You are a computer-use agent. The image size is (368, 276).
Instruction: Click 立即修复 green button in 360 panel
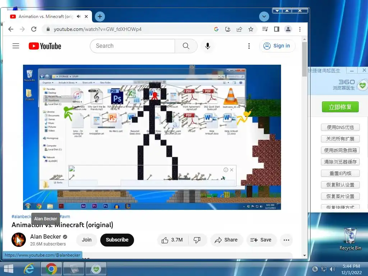pyautogui.click(x=340, y=107)
